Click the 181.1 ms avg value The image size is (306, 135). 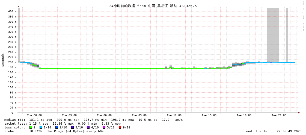pyautogui.click(x=41, y=120)
